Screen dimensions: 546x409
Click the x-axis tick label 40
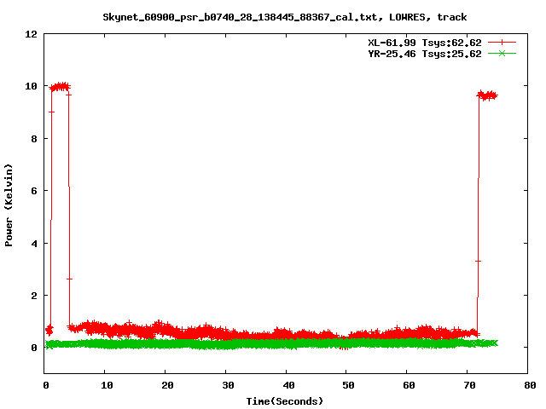(x=288, y=385)
